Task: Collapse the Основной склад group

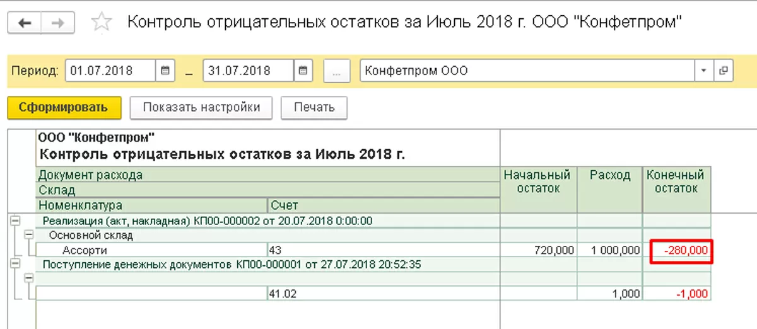Action: tap(28, 234)
